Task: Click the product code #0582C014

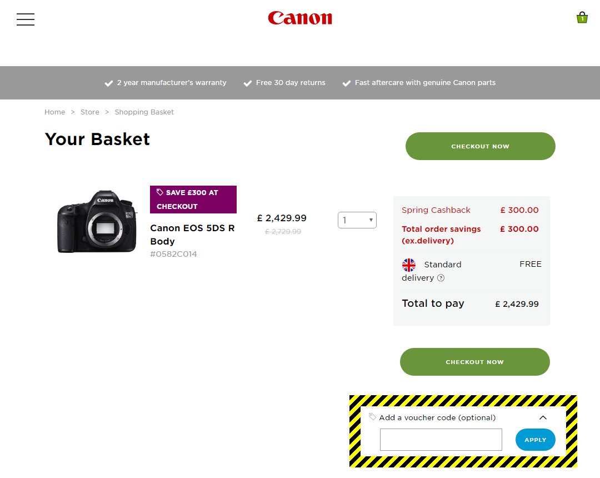Action: pyautogui.click(x=173, y=254)
